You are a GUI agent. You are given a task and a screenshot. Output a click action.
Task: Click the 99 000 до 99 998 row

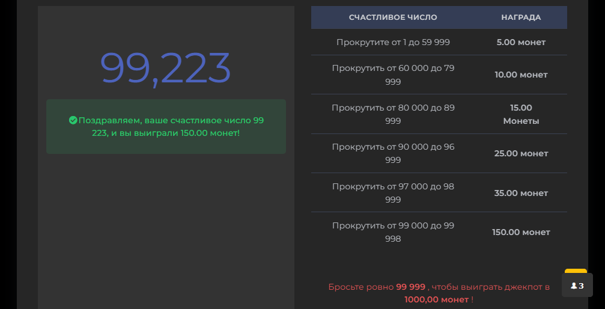439,232
